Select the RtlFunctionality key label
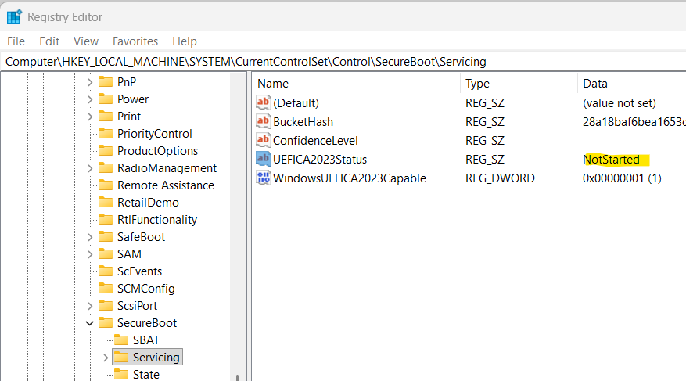 (x=157, y=220)
